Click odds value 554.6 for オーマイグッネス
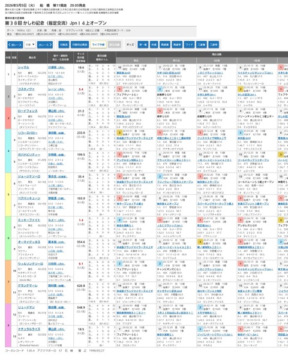 point(81,242)
